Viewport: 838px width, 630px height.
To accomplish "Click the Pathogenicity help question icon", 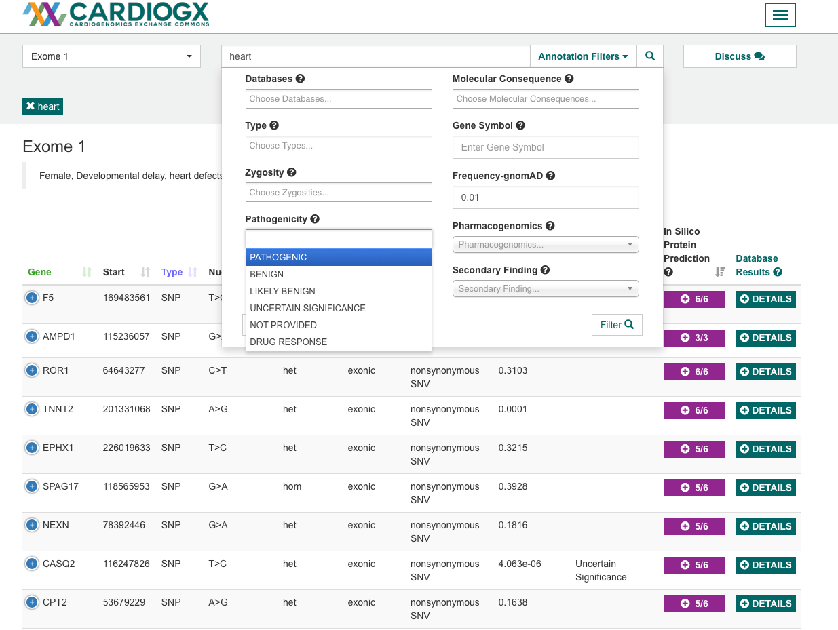I will click(x=315, y=219).
